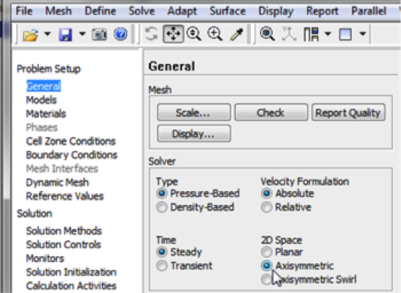Click the window layout arrangement icon
The height and width of the screenshot is (293, 401).
pyautogui.click(x=311, y=35)
